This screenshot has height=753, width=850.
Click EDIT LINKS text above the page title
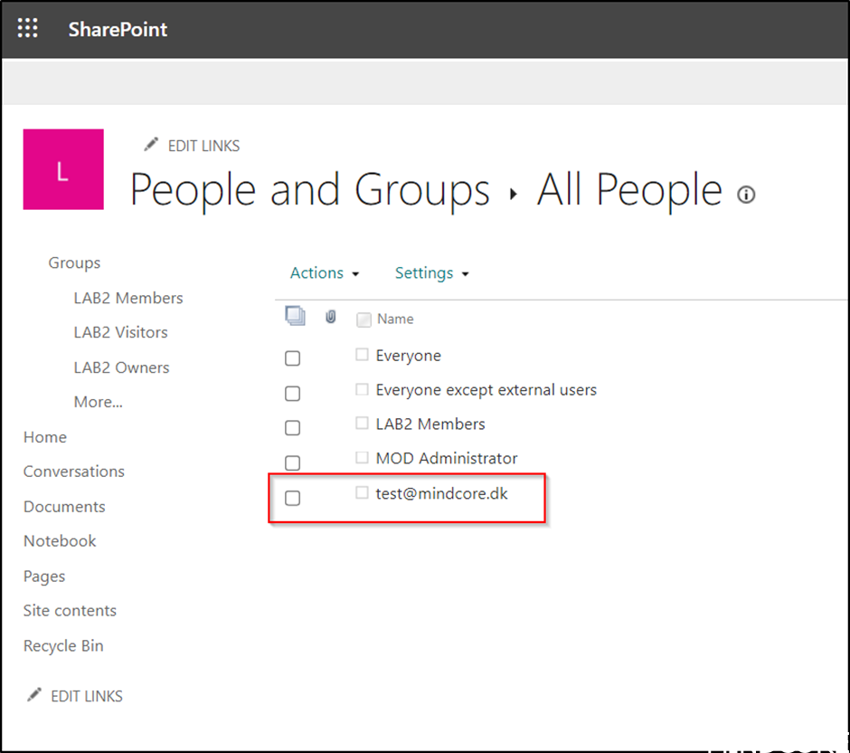pos(203,146)
